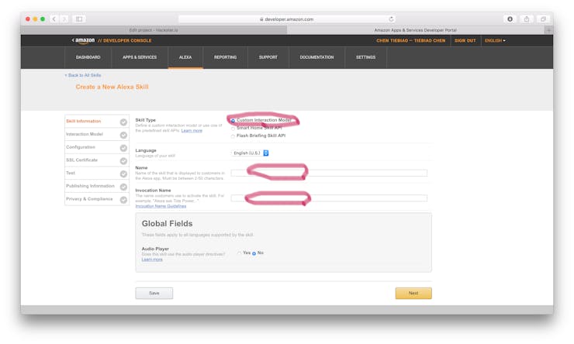
Task: Open the Language dropdown English (U.S.)
Action: [x=251, y=153]
